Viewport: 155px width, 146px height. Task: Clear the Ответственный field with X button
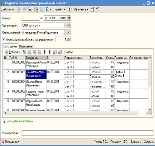pos(69,33)
